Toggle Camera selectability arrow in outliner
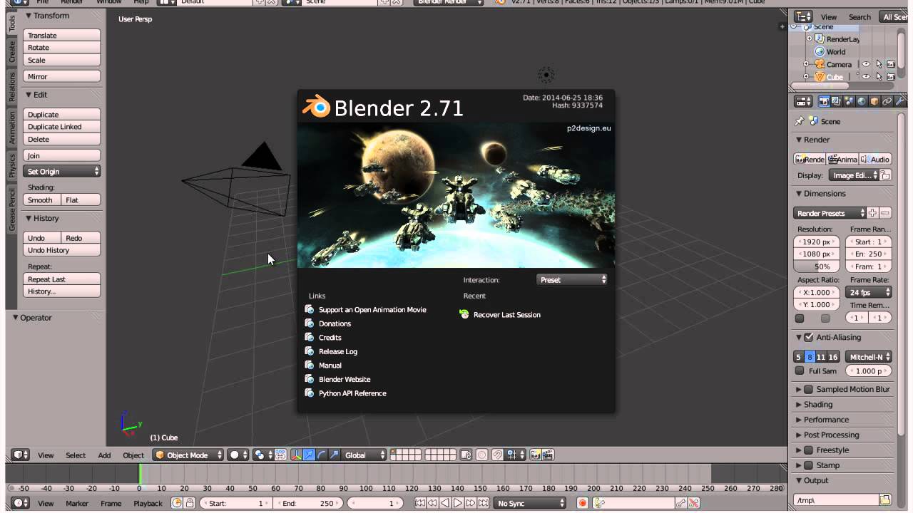This screenshot has height=513, width=913. pos(879,64)
